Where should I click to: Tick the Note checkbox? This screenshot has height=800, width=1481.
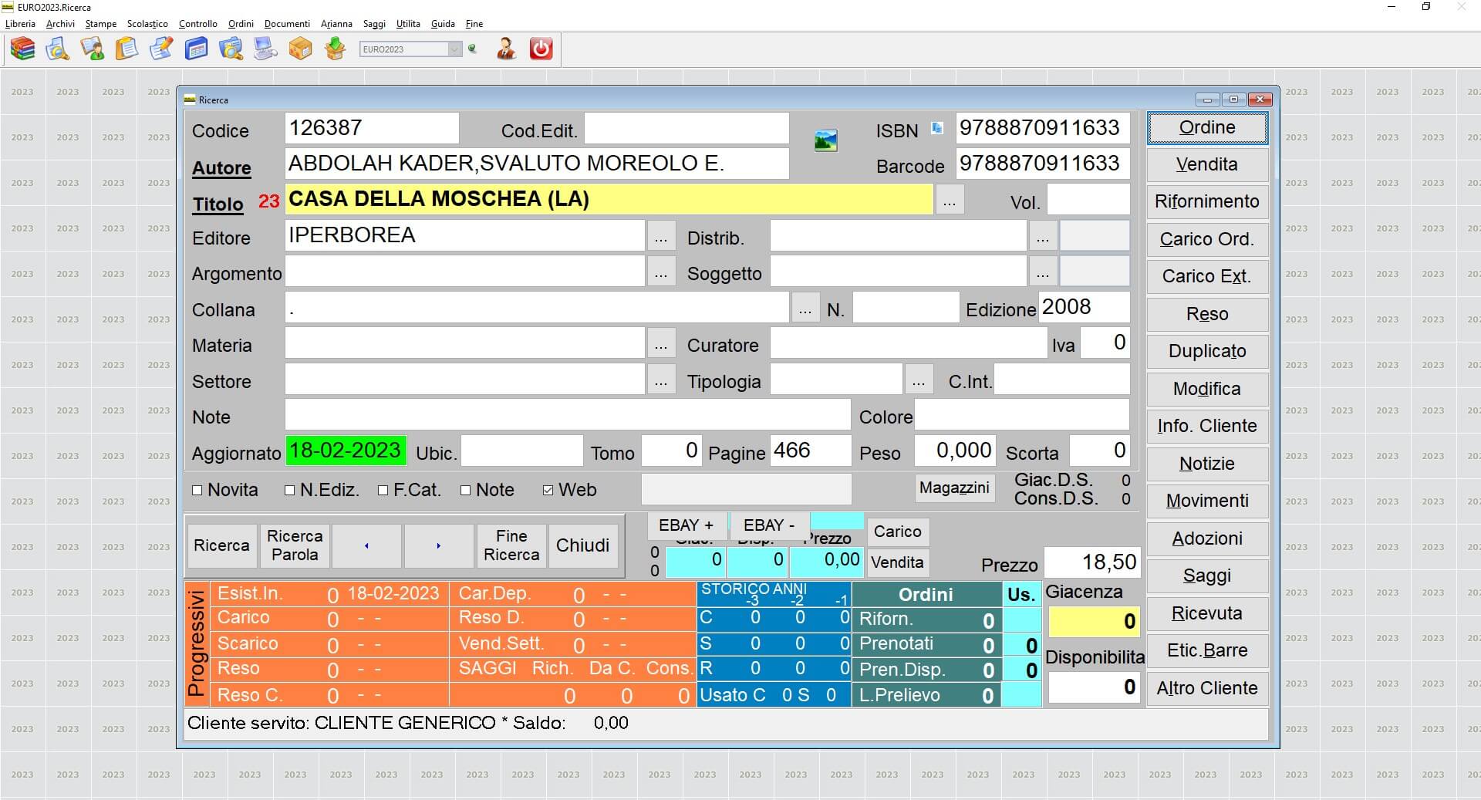(x=466, y=491)
